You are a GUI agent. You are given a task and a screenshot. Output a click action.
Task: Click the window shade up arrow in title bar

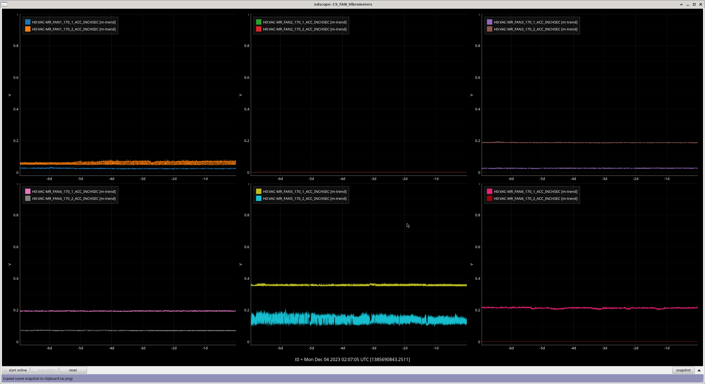681,4
